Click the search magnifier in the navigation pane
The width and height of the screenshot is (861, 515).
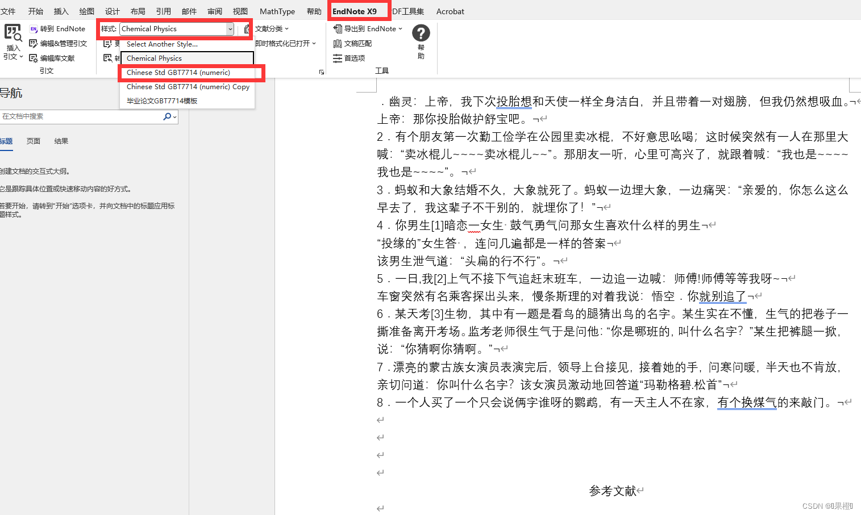(167, 116)
